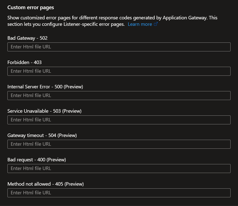Click the sentence mentioning Listener-specific error pages
Image resolution: width=238 pixels, height=206 pixels.
[x=66, y=24]
